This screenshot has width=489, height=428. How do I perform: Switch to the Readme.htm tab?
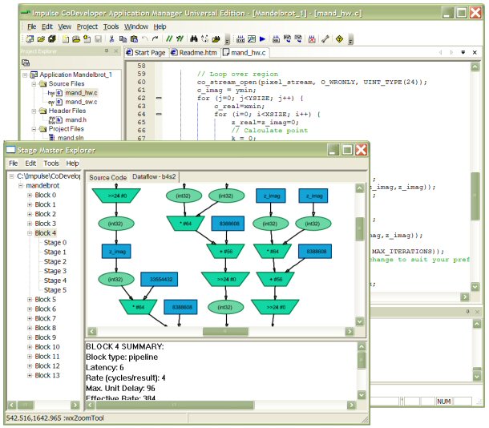[x=194, y=53]
